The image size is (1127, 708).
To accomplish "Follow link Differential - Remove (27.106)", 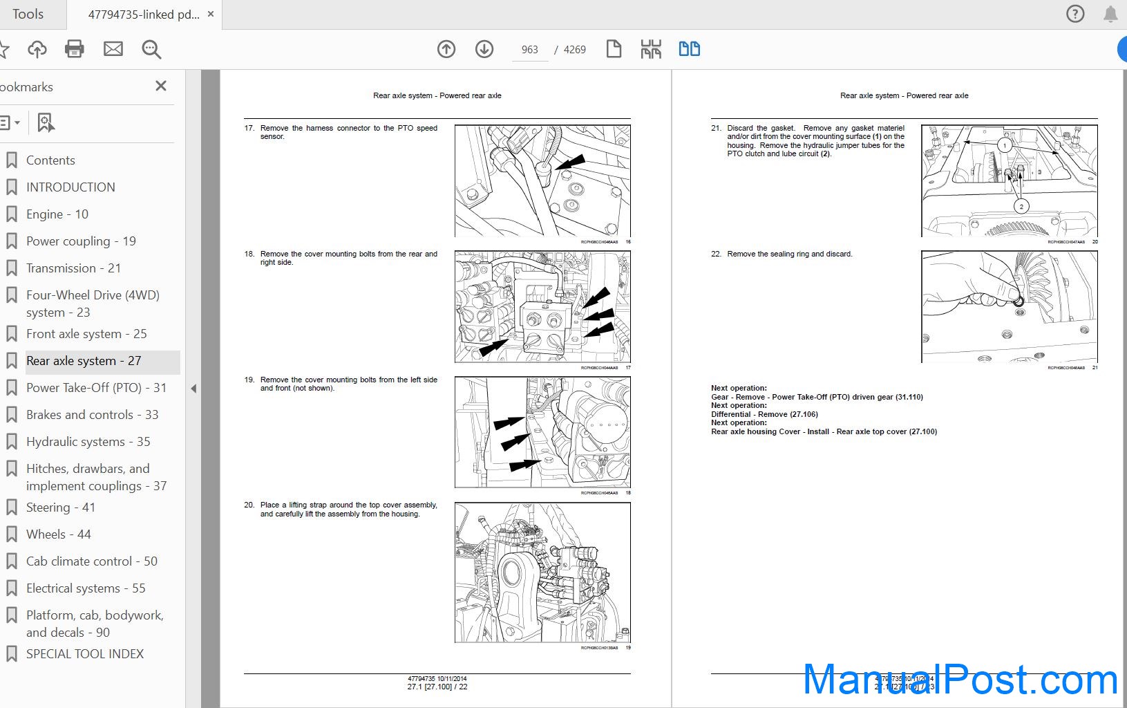I will 764,414.
